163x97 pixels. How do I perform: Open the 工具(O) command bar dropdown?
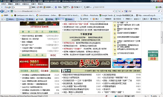145,19
